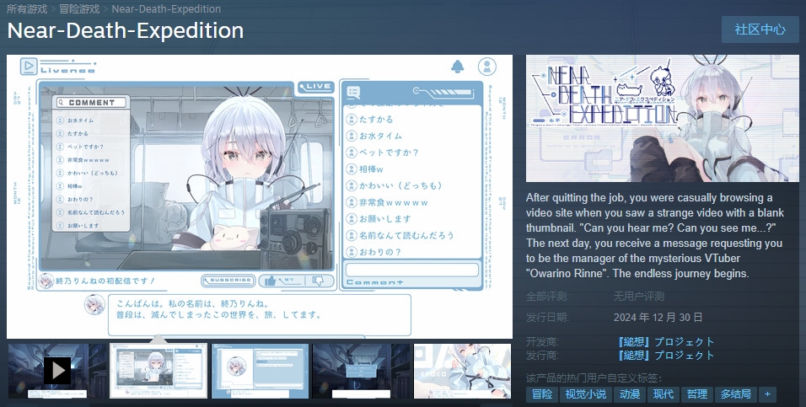Click the chat panel speech bubble icon
Screen dimensions: 806x407
353,93
